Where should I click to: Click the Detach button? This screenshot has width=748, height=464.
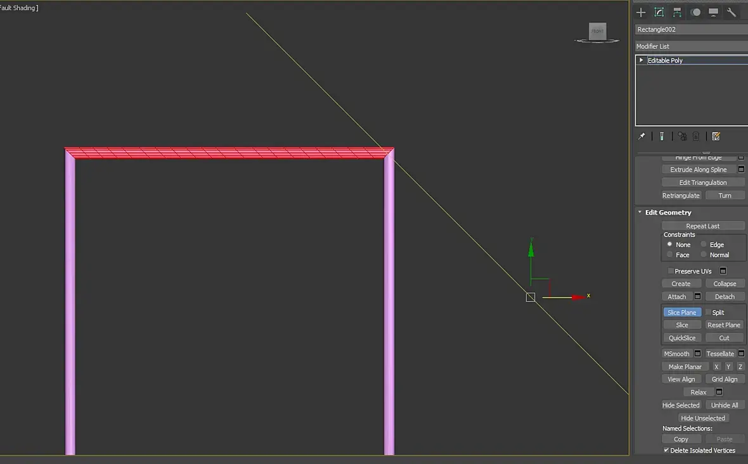[x=725, y=296]
